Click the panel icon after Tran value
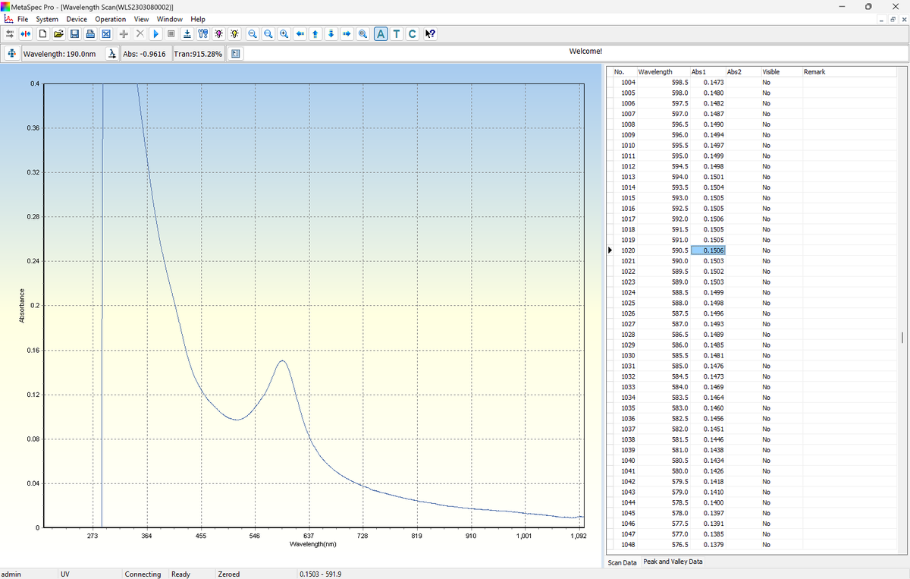This screenshot has height=579, width=910. tap(235, 54)
